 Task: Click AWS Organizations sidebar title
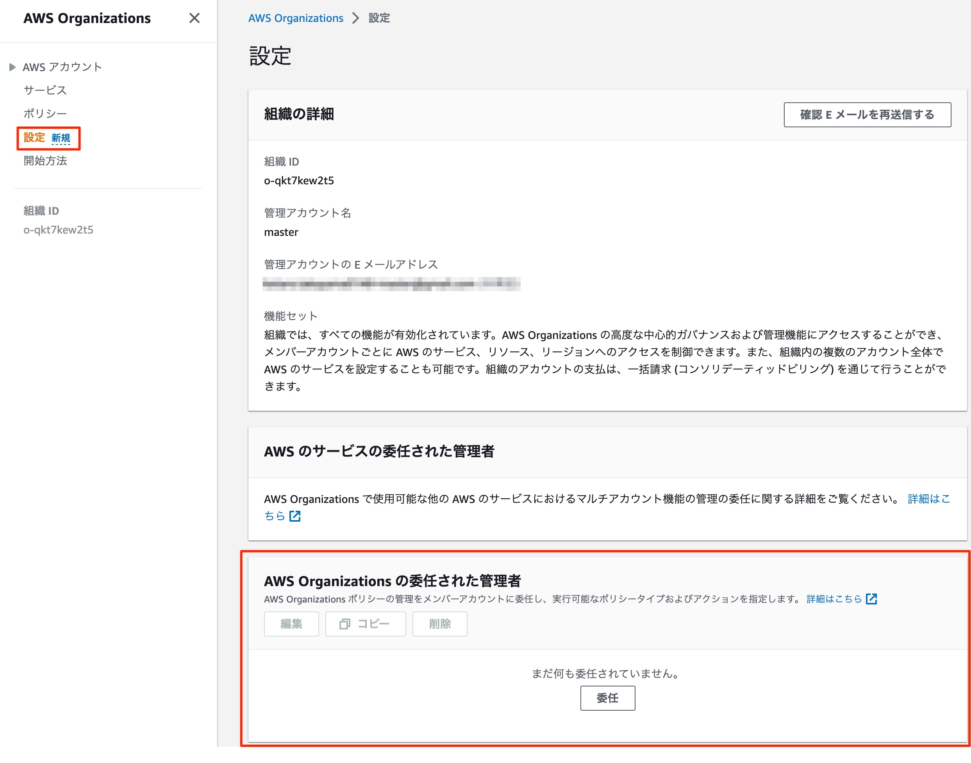pyautogui.click(x=87, y=18)
